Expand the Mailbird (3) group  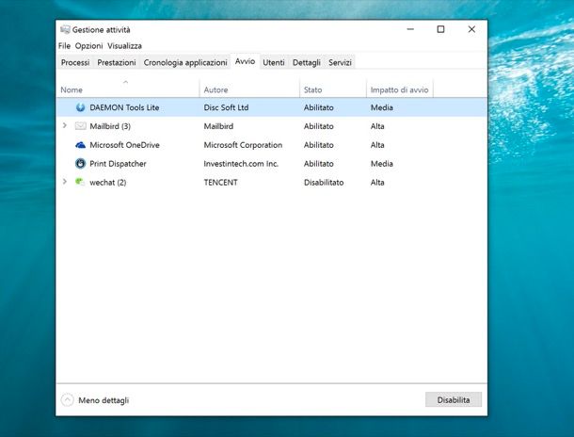click(65, 125)
